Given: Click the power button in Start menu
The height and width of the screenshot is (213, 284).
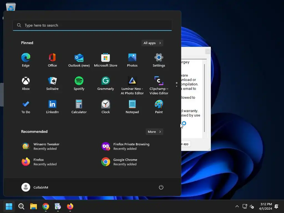Looking at the screenshot, I should click(161, 187).
